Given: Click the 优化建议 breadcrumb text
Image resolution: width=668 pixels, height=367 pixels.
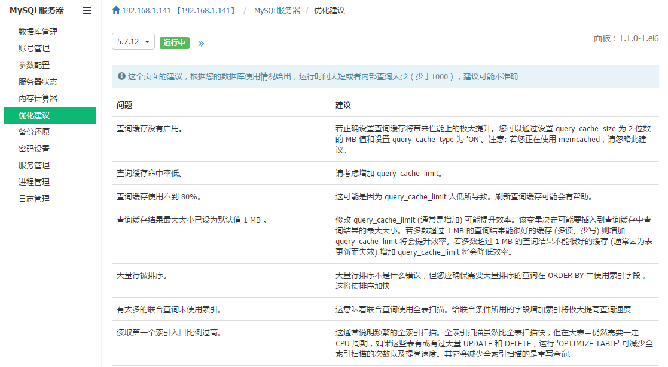Looking at the screenshot, I should (330, 10).
